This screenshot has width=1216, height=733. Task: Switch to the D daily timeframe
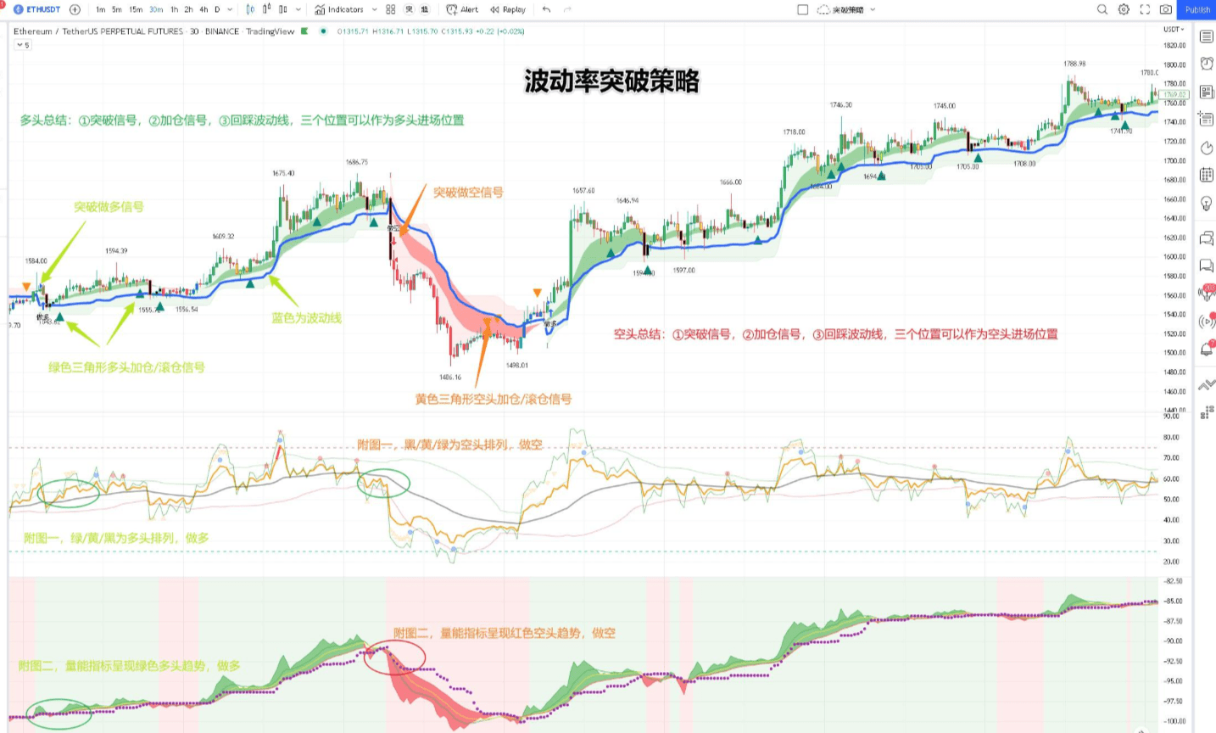[217, 9]
